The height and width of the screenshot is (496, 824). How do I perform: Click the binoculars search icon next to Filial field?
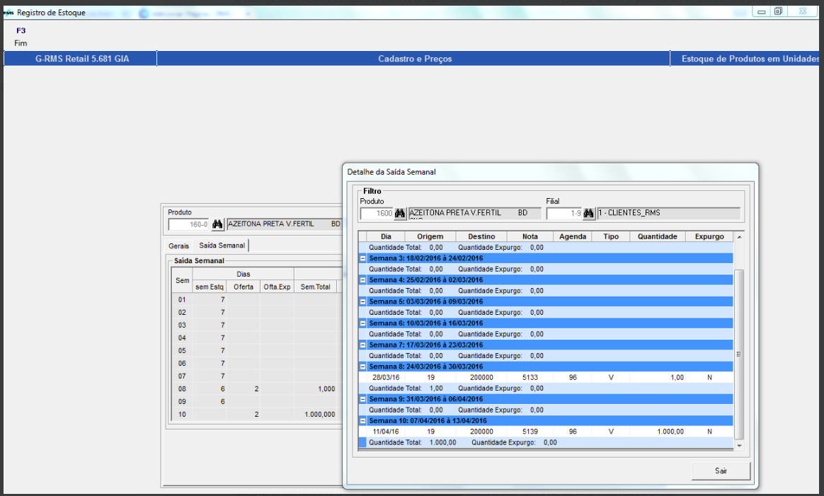tap(588, 213)
